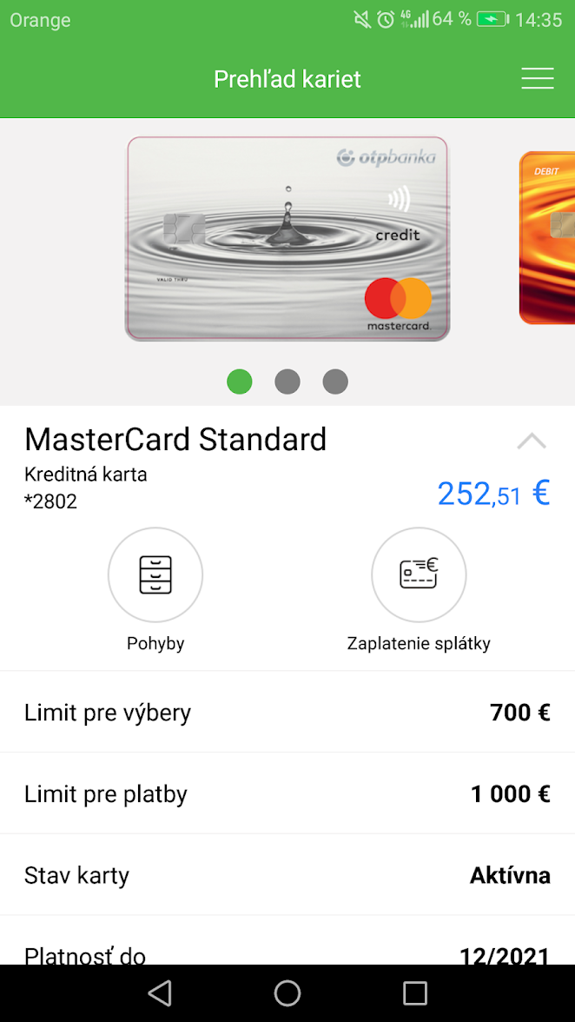Tap the Pohyby label

pyautogui.click(x=155, y=644)
